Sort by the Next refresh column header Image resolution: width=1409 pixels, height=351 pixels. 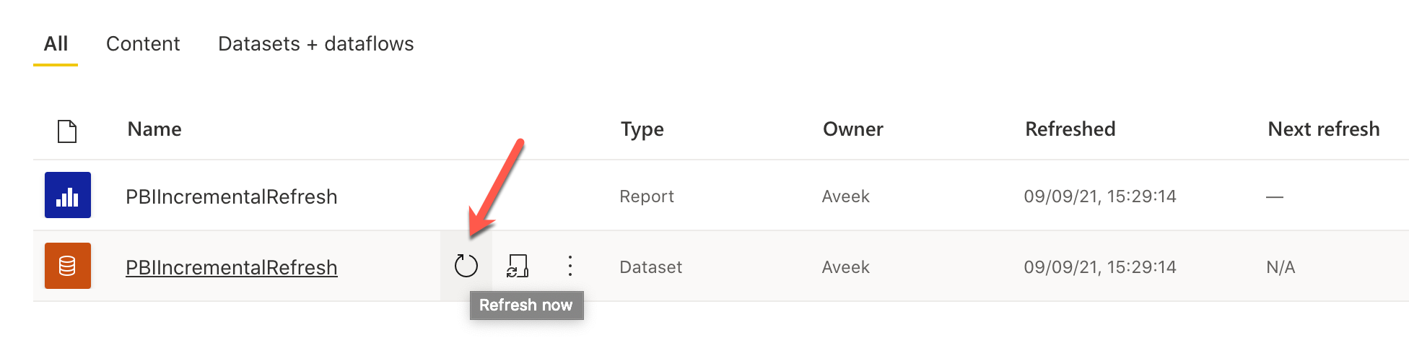(1323, 129)
